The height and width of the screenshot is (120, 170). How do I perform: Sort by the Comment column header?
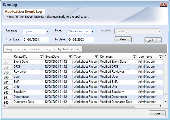[118, 57]
